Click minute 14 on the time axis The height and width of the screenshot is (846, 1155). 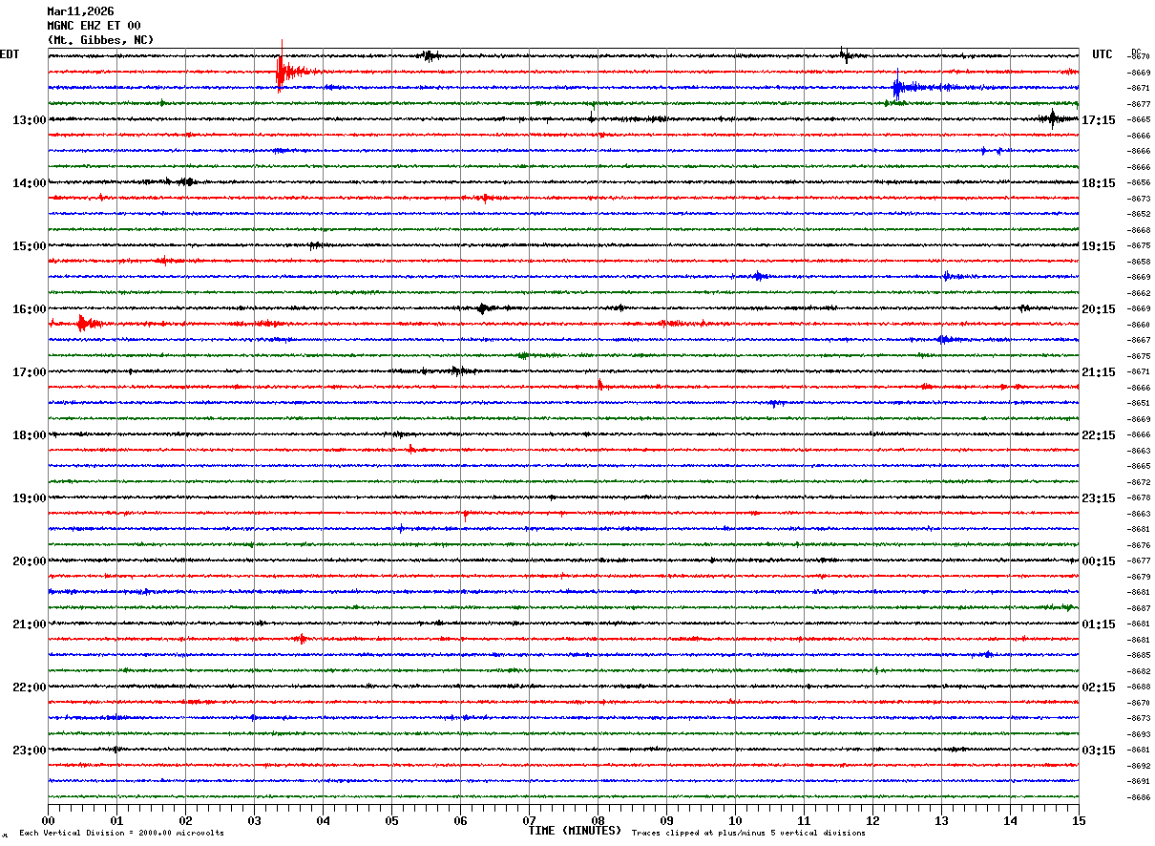pyautogui.click(x=1010, y=821)
